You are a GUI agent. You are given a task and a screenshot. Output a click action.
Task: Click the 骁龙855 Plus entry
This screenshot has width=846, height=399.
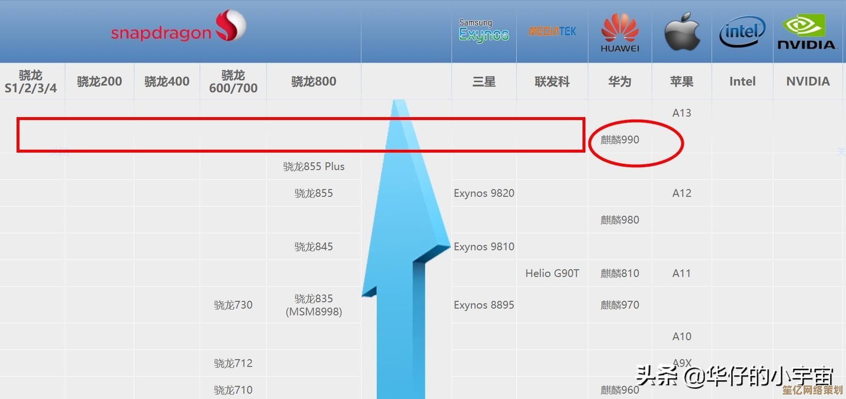pos(314,166)
